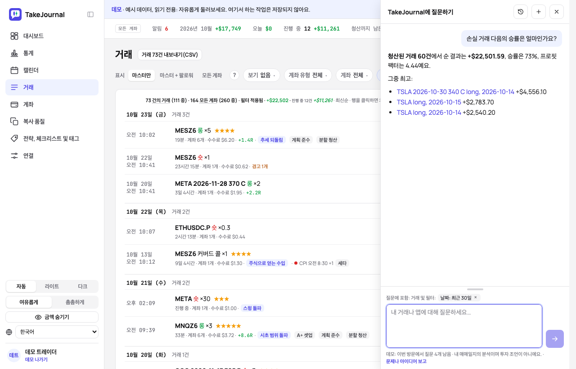Click 거래 73건 내보내기(CSV) button
Image resolution: width=576 pixels, height=369 pixels.
170,55
